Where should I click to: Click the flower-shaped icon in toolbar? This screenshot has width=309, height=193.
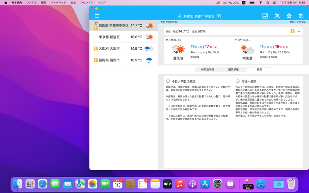pyautogui.click(x=289, y=16)
